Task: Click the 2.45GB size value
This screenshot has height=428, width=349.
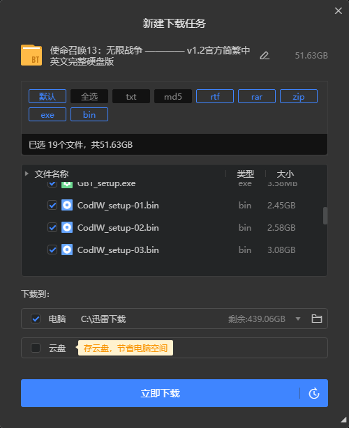Action: 281,205
